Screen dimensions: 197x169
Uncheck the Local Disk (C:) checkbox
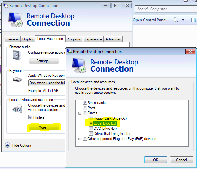pyautogui.click(x=91, y=123)
